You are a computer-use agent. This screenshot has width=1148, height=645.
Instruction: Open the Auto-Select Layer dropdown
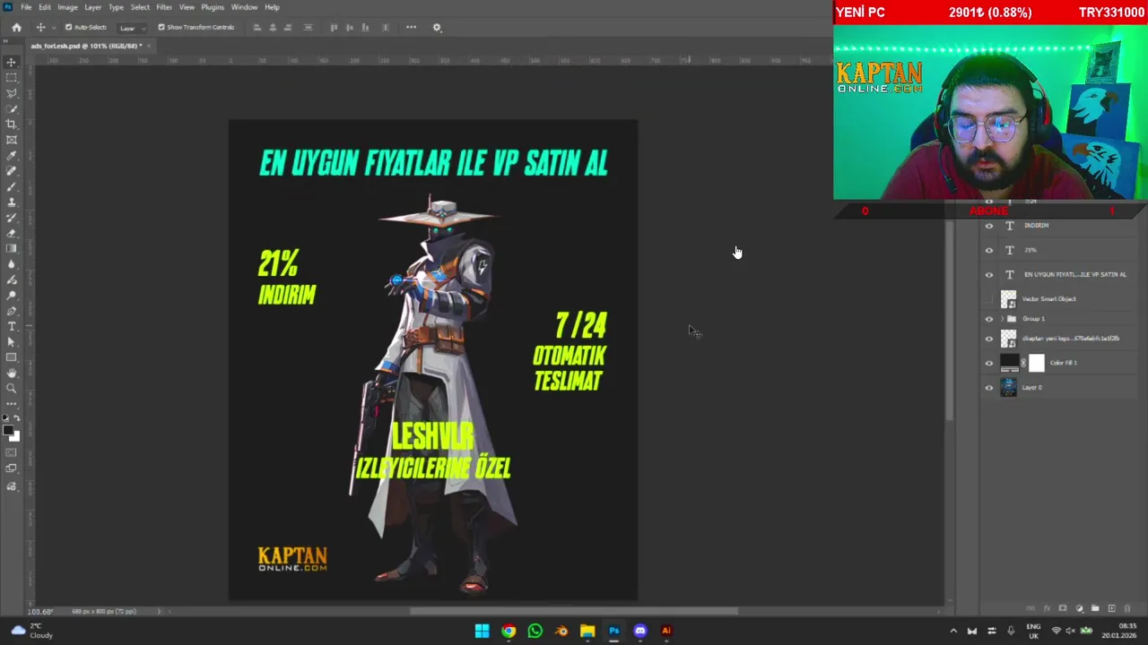(132, 28)
